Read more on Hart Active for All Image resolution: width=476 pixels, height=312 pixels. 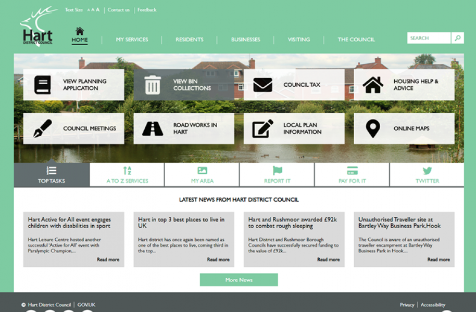[x=108, y=259]
